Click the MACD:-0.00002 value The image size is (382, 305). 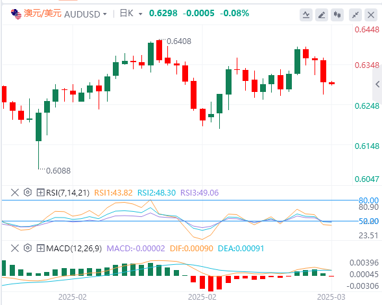click(x=136, y=248)
